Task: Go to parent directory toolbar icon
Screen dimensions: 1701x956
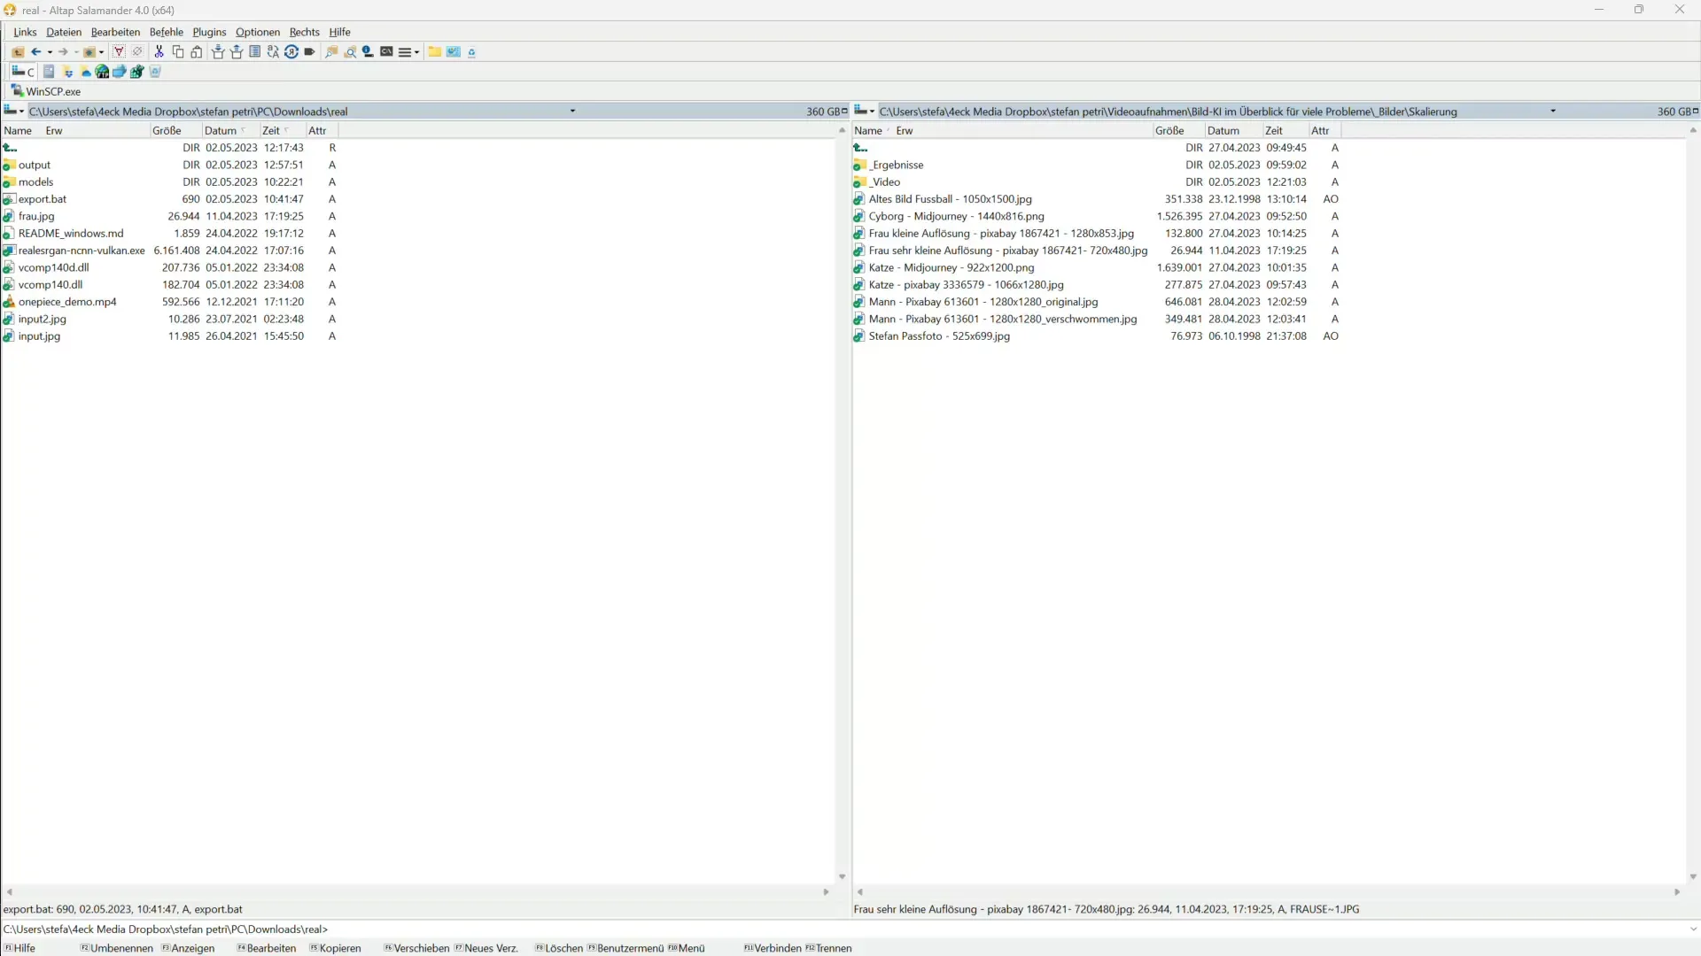Action: [18, 52]
